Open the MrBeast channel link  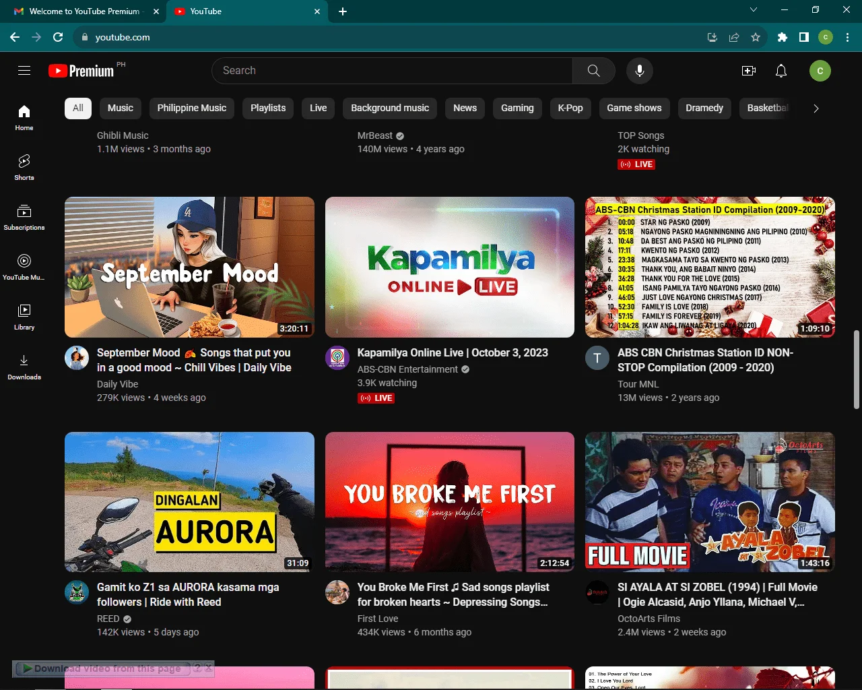click(374, 135)
